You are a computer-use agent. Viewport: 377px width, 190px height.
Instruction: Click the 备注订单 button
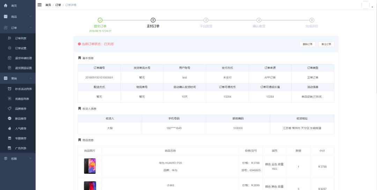coord(326,44)
